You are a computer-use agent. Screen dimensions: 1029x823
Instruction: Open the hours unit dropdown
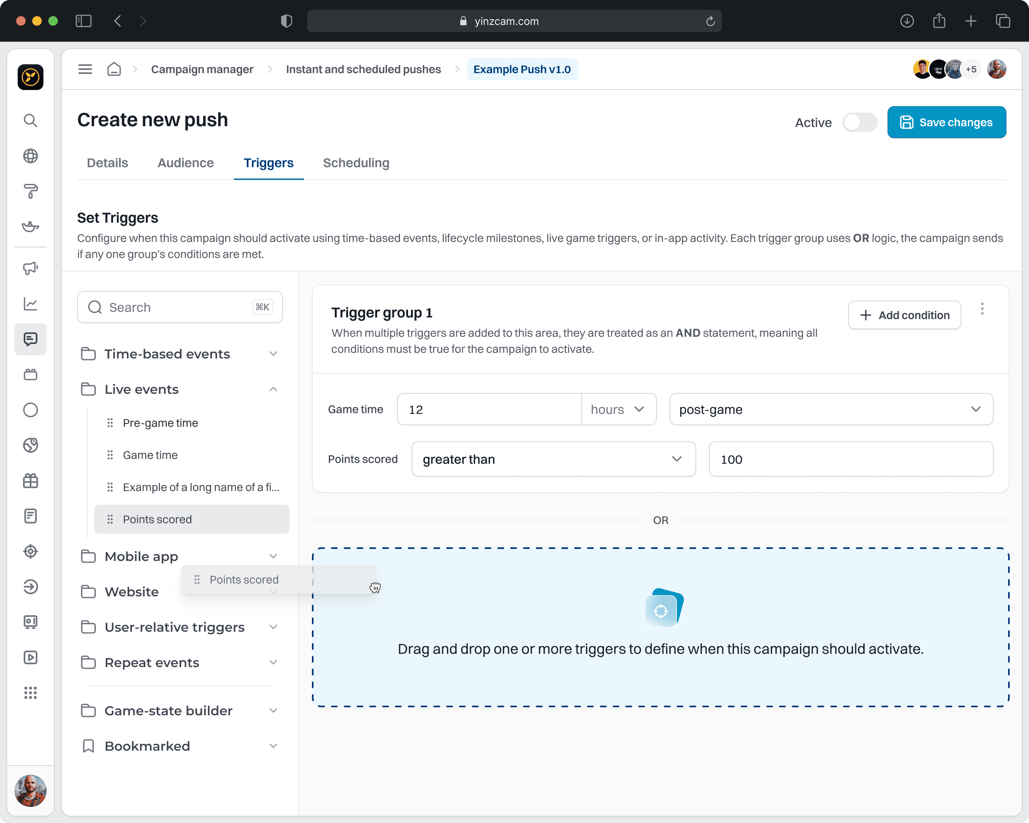click(x=618, y=409)
